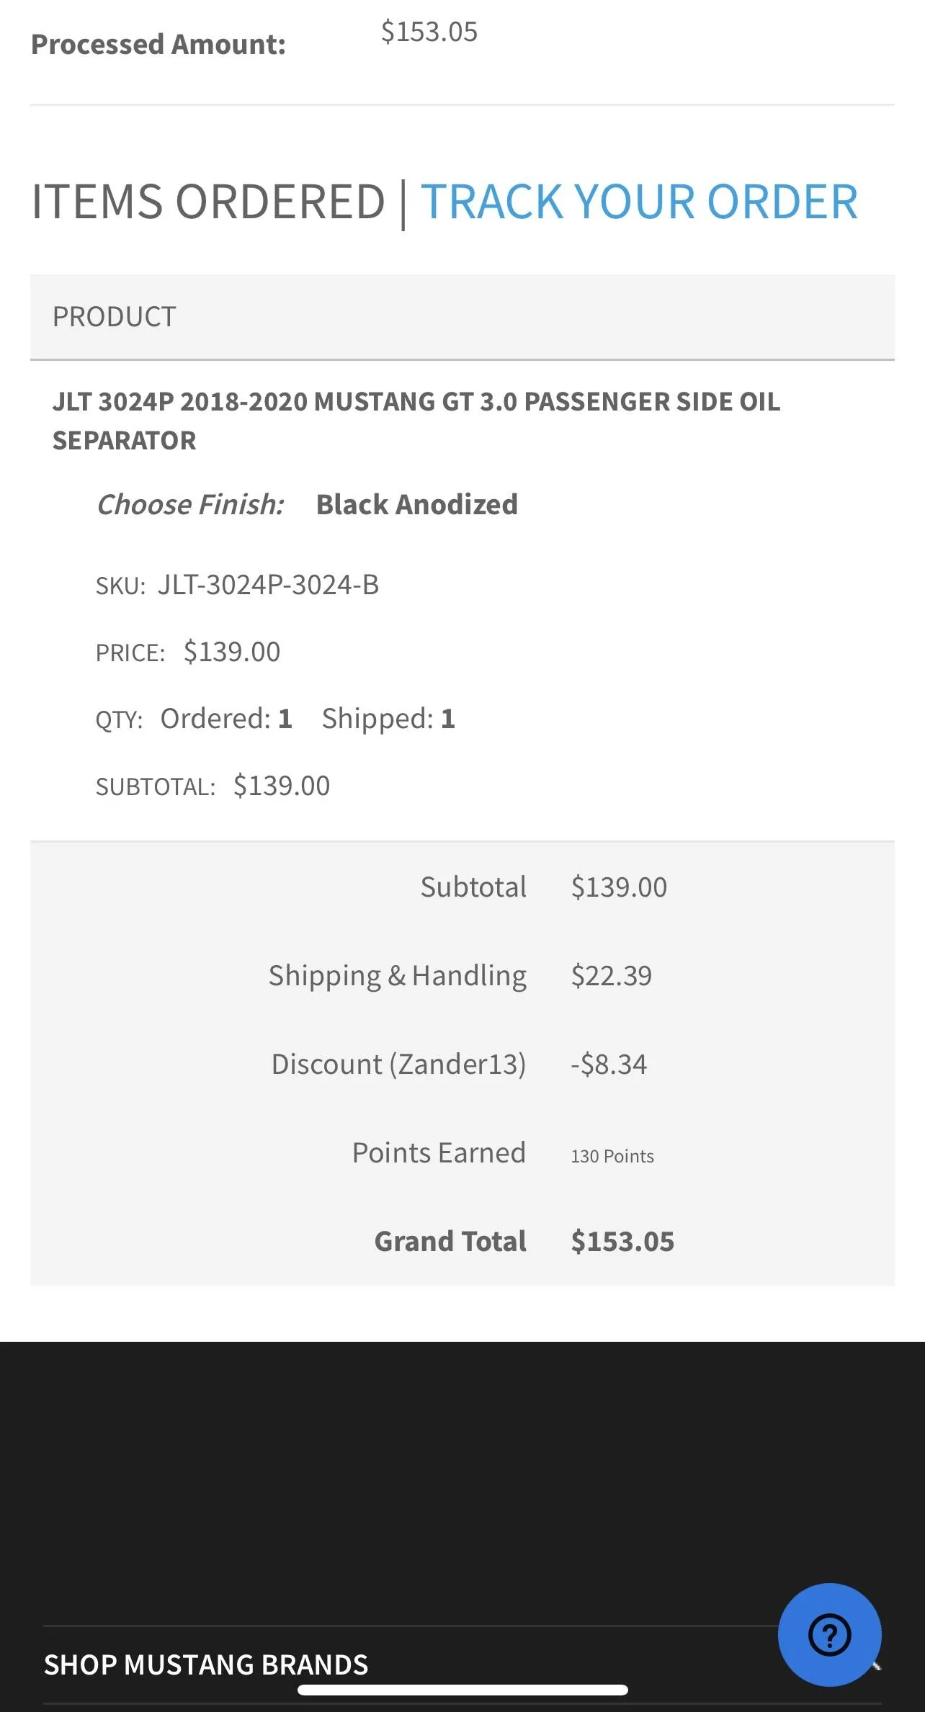This screenshot has width=925, height=1712.
Task: Click the Discount (Zander13) label
Action: pyautogui.click(x=398, y=1064)
